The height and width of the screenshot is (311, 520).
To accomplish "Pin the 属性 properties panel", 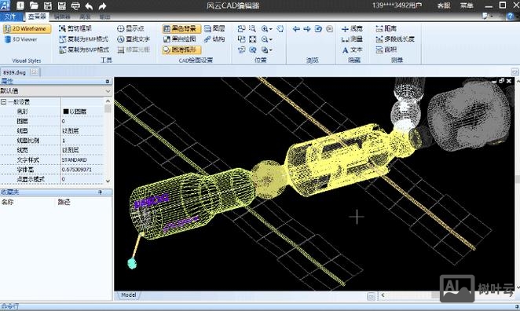I will pos(107,81).
